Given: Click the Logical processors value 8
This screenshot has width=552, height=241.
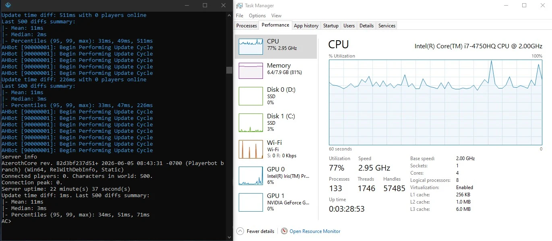Looking at the screenshot, I should 457,180.
